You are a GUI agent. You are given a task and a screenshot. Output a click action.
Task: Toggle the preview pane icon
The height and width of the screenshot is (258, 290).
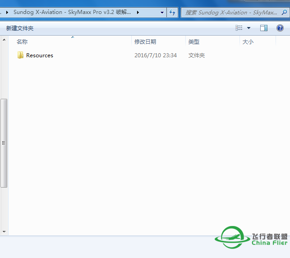pyautogui.click(x=263, y=28)
